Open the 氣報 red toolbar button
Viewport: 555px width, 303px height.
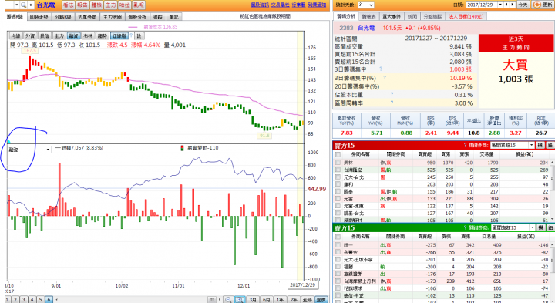click(139, 5)
